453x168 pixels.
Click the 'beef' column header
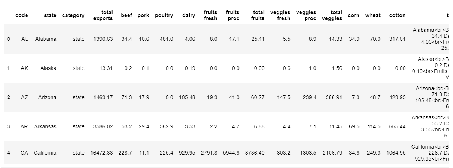(126, 15)
